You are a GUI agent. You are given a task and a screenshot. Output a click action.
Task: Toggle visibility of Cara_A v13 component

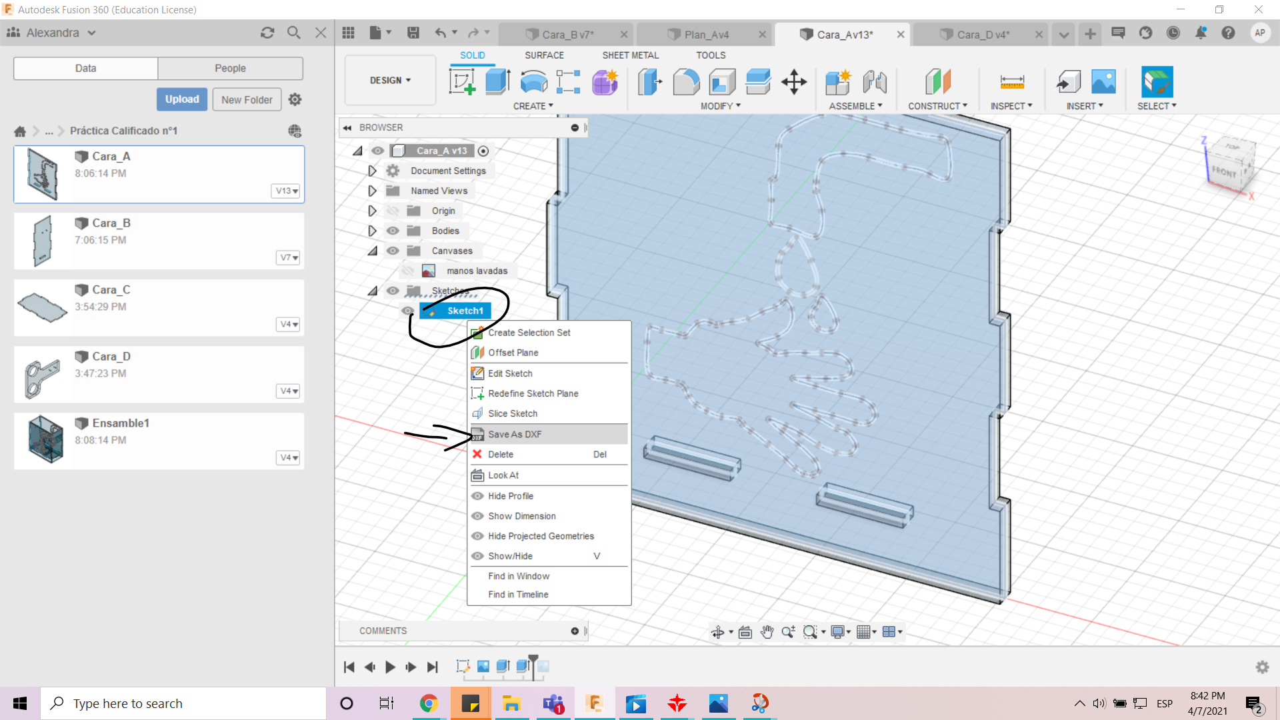[x=377, y=151]
